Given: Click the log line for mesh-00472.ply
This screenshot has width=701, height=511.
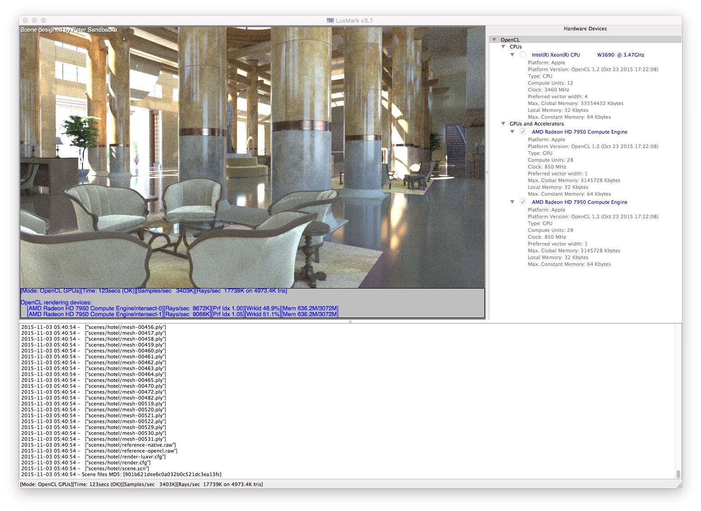Looking at the screenshot, I should click(94, 392).
